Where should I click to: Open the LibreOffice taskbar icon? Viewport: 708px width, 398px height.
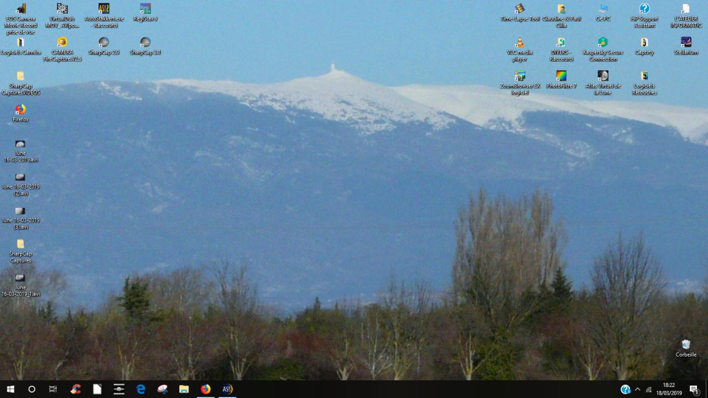click(97, 389)
